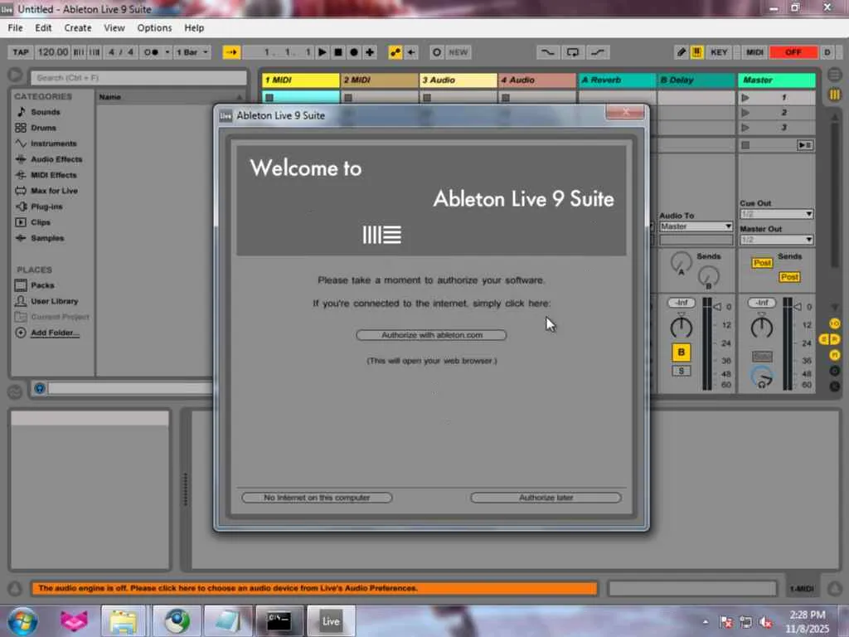Click the Stop button in transport bar
Viewport: 849px width, 637px height.
coord(338,52)
